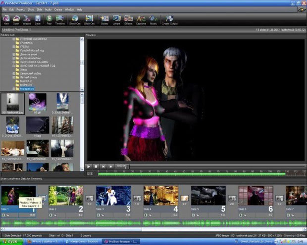
Task: Click transition icon after Slide 6
Action: click(x=279, y=198)
